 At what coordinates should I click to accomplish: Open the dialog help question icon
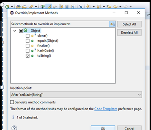(14, 128)
